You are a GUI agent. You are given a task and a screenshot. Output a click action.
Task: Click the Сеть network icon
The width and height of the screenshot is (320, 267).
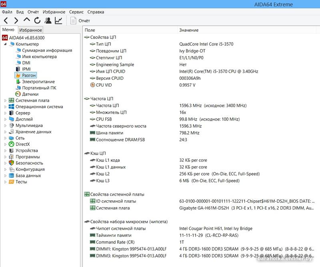[x=12, y=138]
